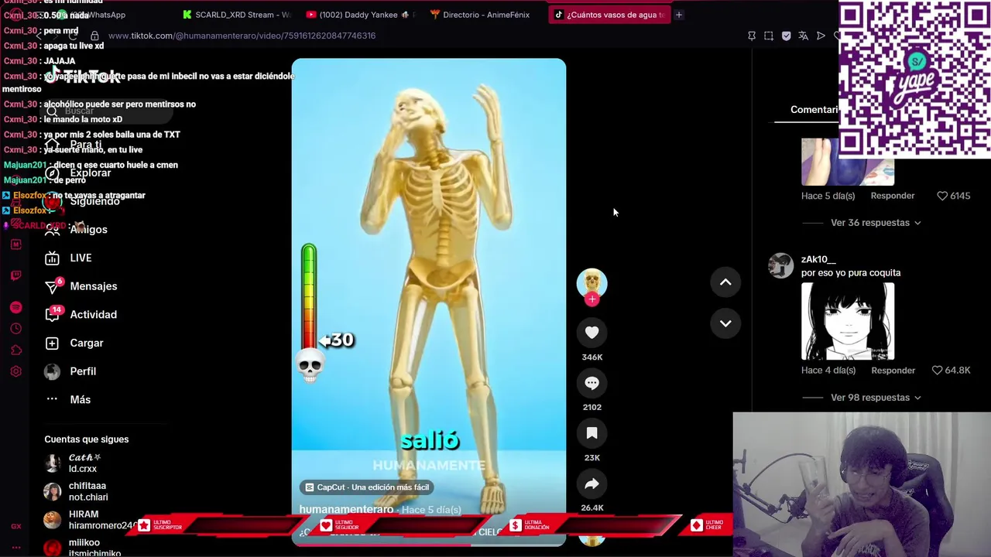Click the LIVE television icon
991x557 pixels.
(x=52, y=258)
